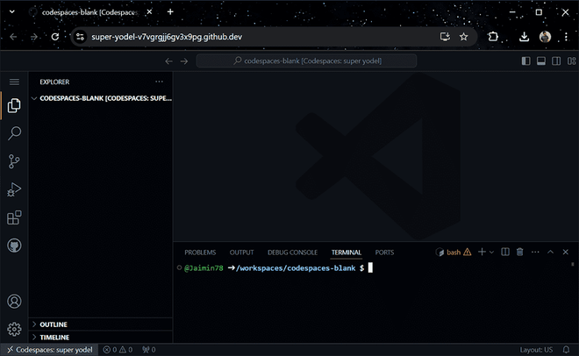Kill the terminal with trash icon

(520, 252)
